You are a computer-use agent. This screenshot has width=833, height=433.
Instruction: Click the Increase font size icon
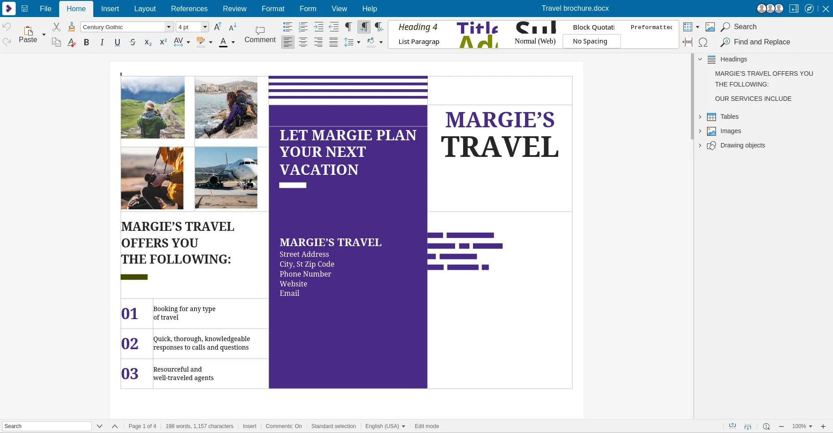tap(218, 27)
